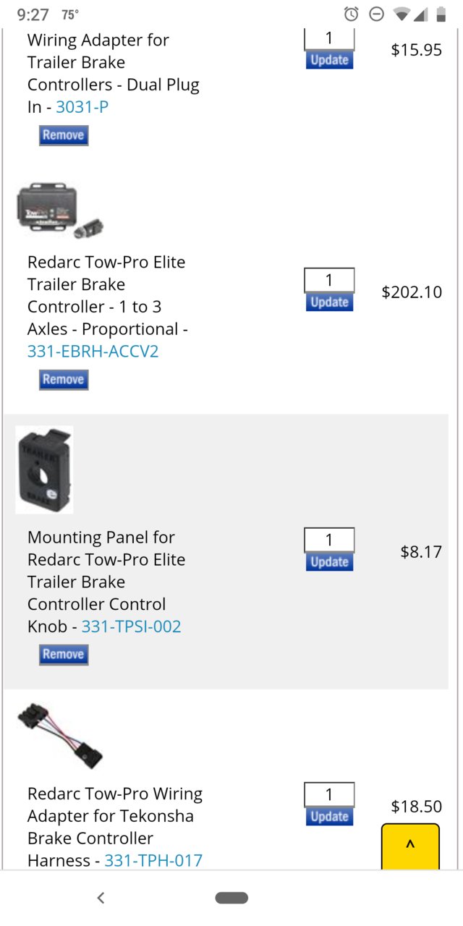Screen dimensions: 463x926
Task: Remove the Mounting Panel item from cart
Action: tap(64, 654)
